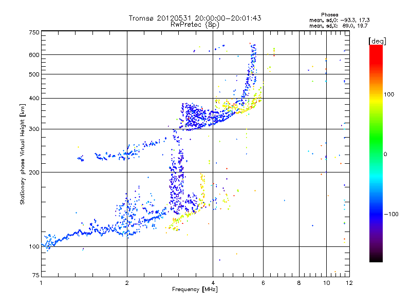Click the y-axis tick label '100' at left
411x308 pixels.
(x=34, y=246)
